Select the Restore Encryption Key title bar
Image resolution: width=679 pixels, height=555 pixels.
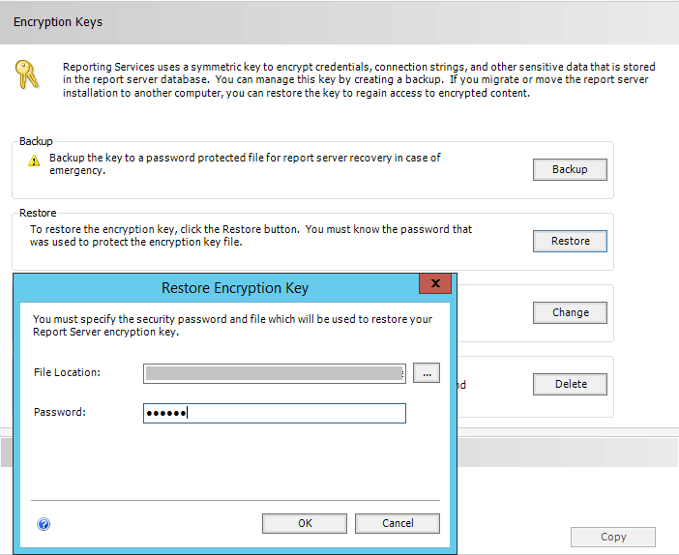(217, 288)
